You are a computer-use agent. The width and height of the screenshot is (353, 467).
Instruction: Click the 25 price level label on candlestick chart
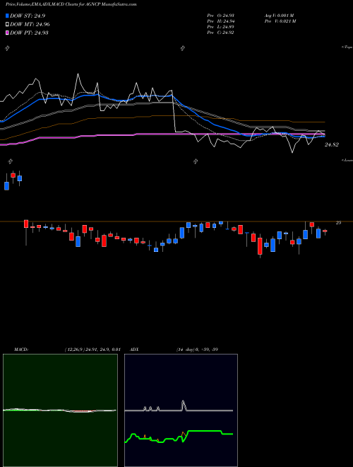point(338,222)
